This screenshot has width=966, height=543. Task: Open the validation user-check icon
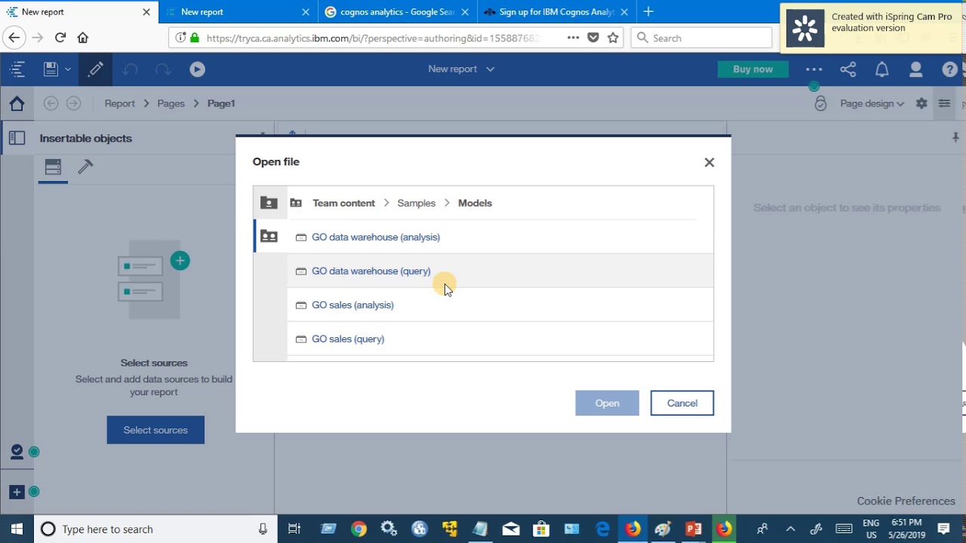click(17, 452)
